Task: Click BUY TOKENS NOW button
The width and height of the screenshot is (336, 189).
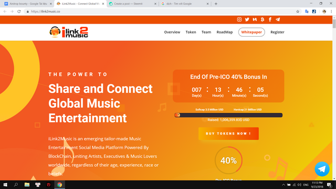Action: [x=228, y=133]
